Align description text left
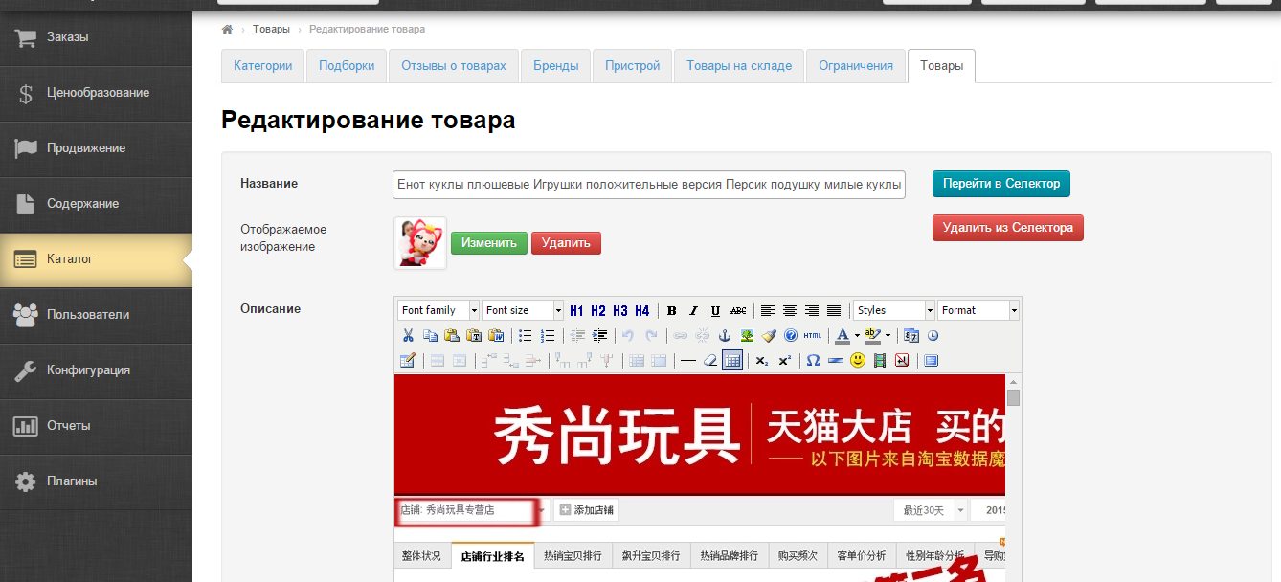Image resolution: width=1281 pixels, height=582 pixels. 768,311
